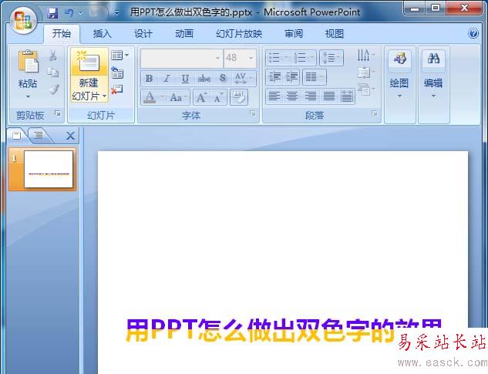Click the 粘贴 paste icon
This screenshot has width=488, height=374.
[28, 61]
